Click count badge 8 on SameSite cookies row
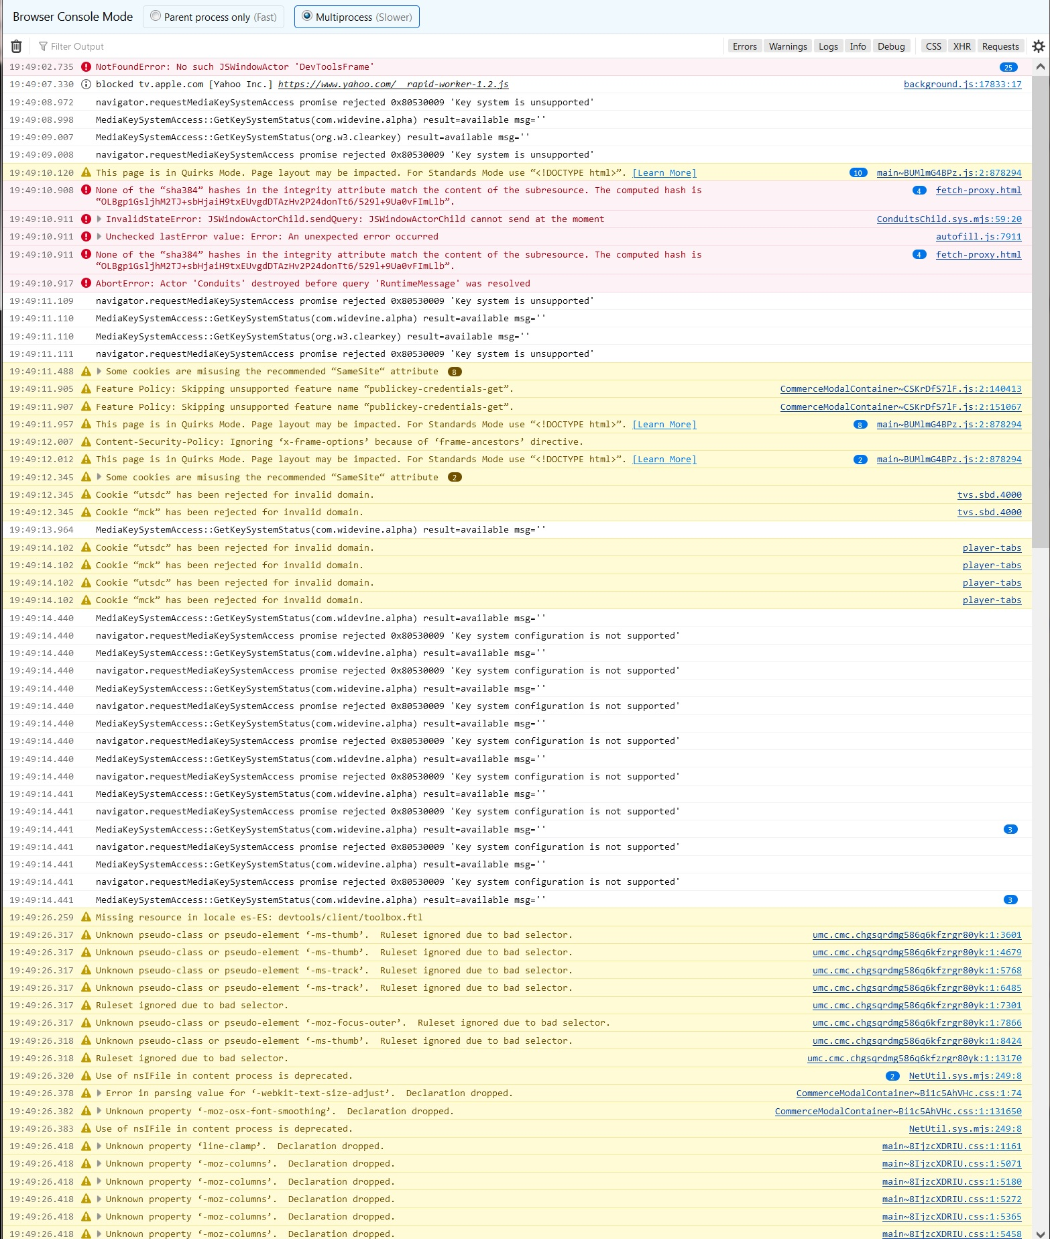The image size is (1050, 1239). click(x=455, y=372)
